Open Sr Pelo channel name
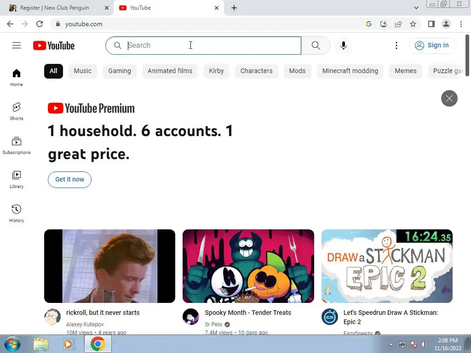 point(213,324)
